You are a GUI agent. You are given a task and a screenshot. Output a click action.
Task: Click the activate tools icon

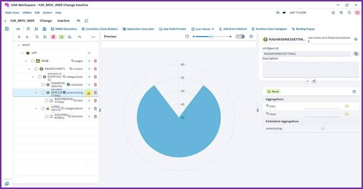[x=36, y=29]
